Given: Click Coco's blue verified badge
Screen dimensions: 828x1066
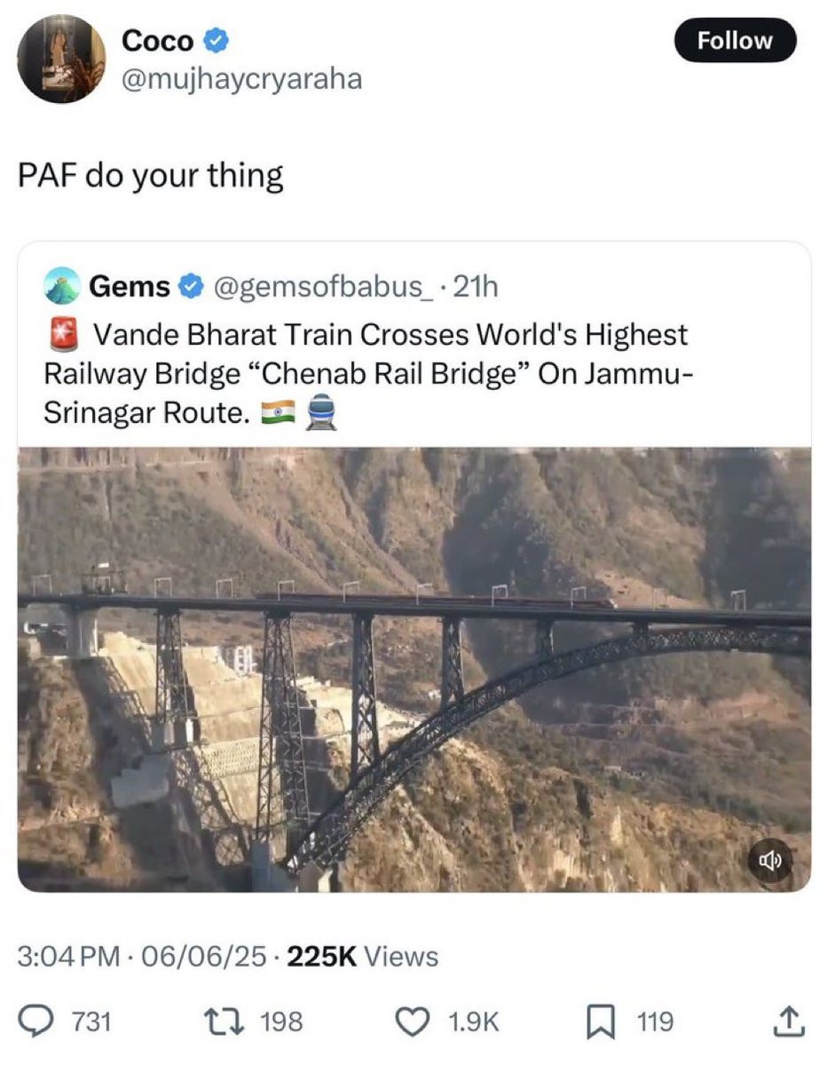Looking at the screenshot, I should (218, 40).
